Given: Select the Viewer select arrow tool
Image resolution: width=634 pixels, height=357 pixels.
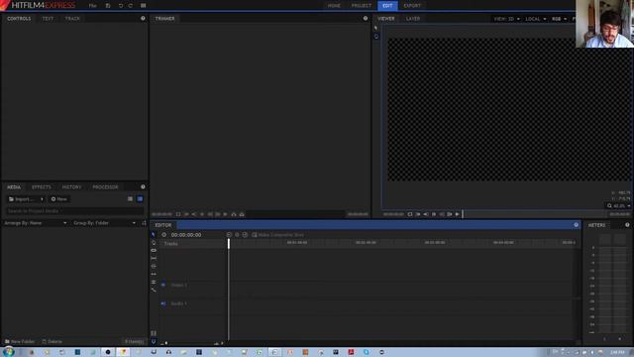Looking at the screenshot, I should coord(376,28).
